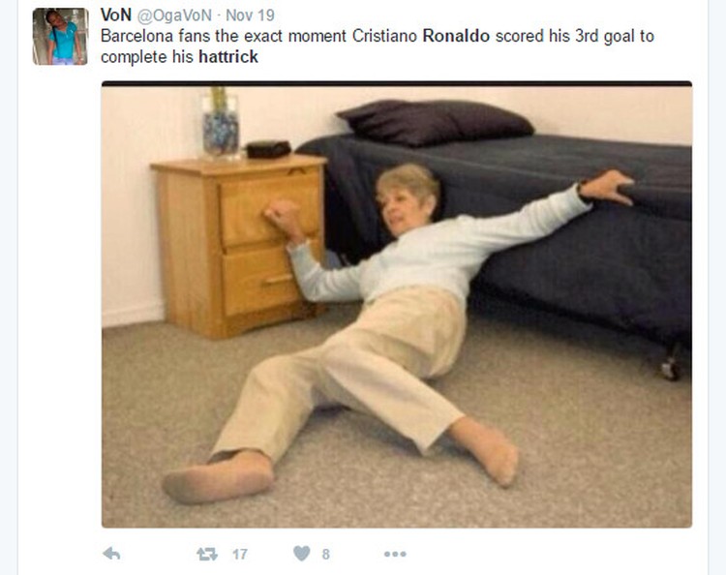Click the glass vase in the photo
This screenshot has height=575, width=726.
coord(221,124)
